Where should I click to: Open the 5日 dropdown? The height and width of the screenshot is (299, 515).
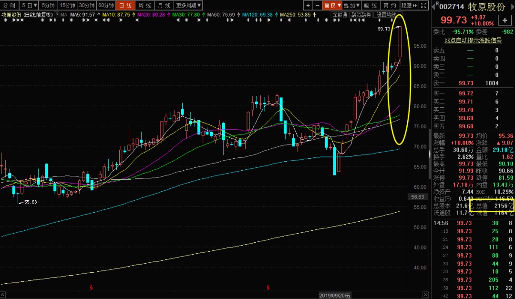click(x=29, y=5)
